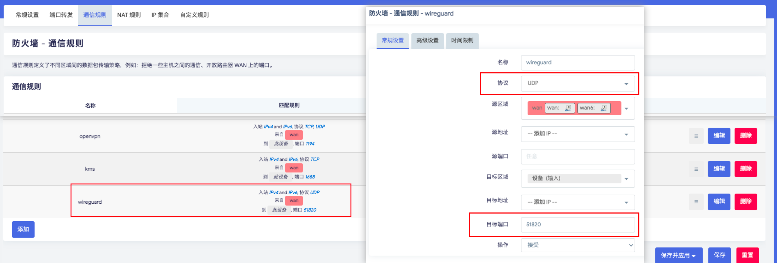This screenshot has width=777, height=263.
Task: Click 编辑 for the openvpn rule
Action: 719,136
